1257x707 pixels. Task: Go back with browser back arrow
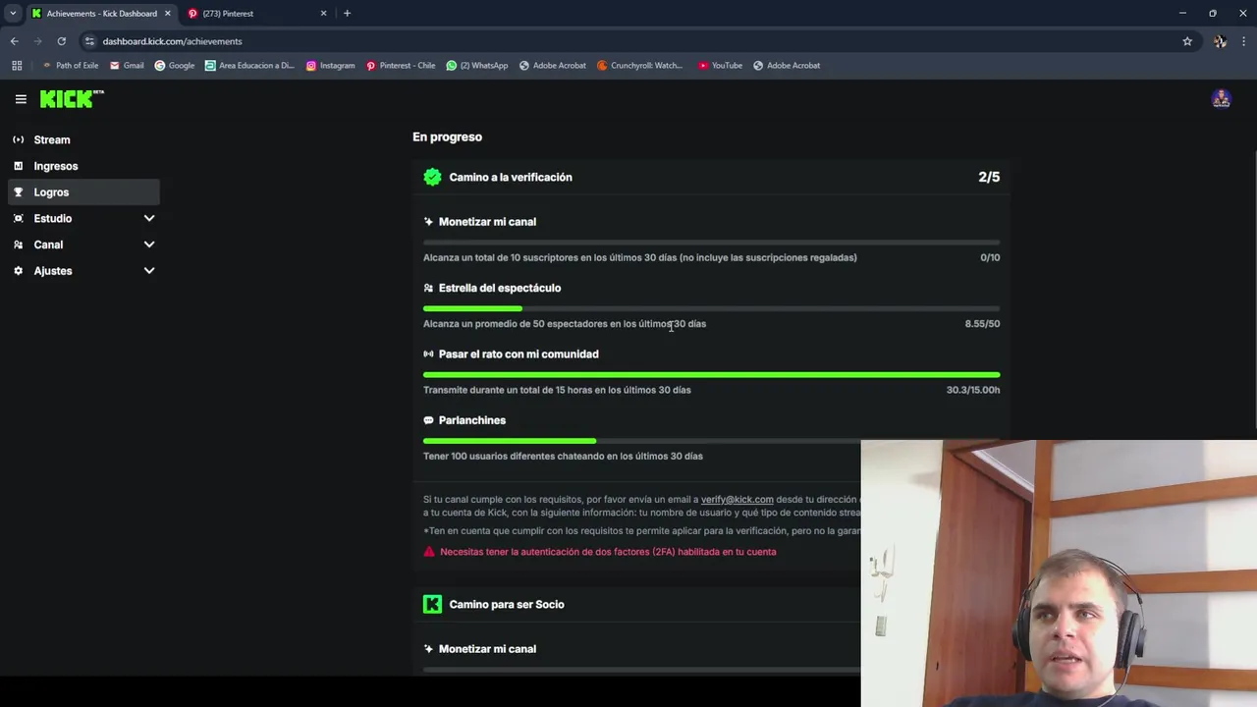pos(14,41)
